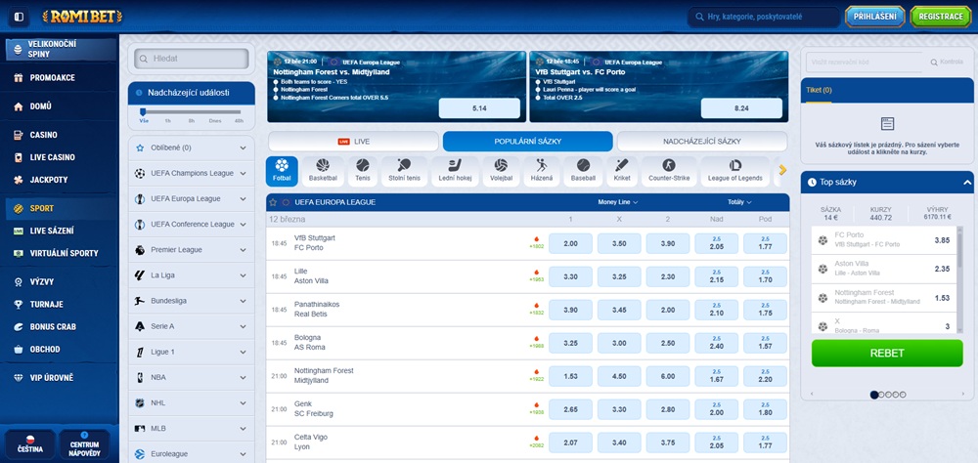The image size is (978, 463).
Task: Open Casino in the left menu
Action: (44, 135)
